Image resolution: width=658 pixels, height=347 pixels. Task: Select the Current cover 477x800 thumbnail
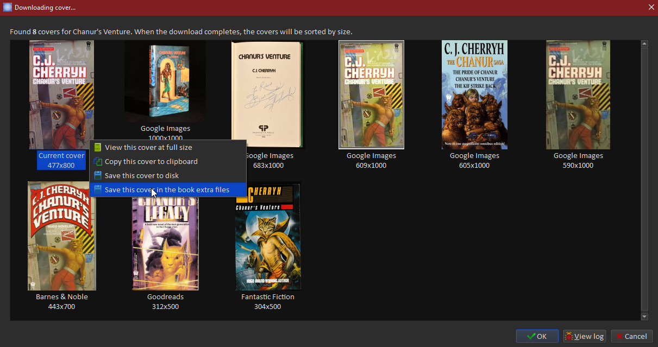(61, 95)
